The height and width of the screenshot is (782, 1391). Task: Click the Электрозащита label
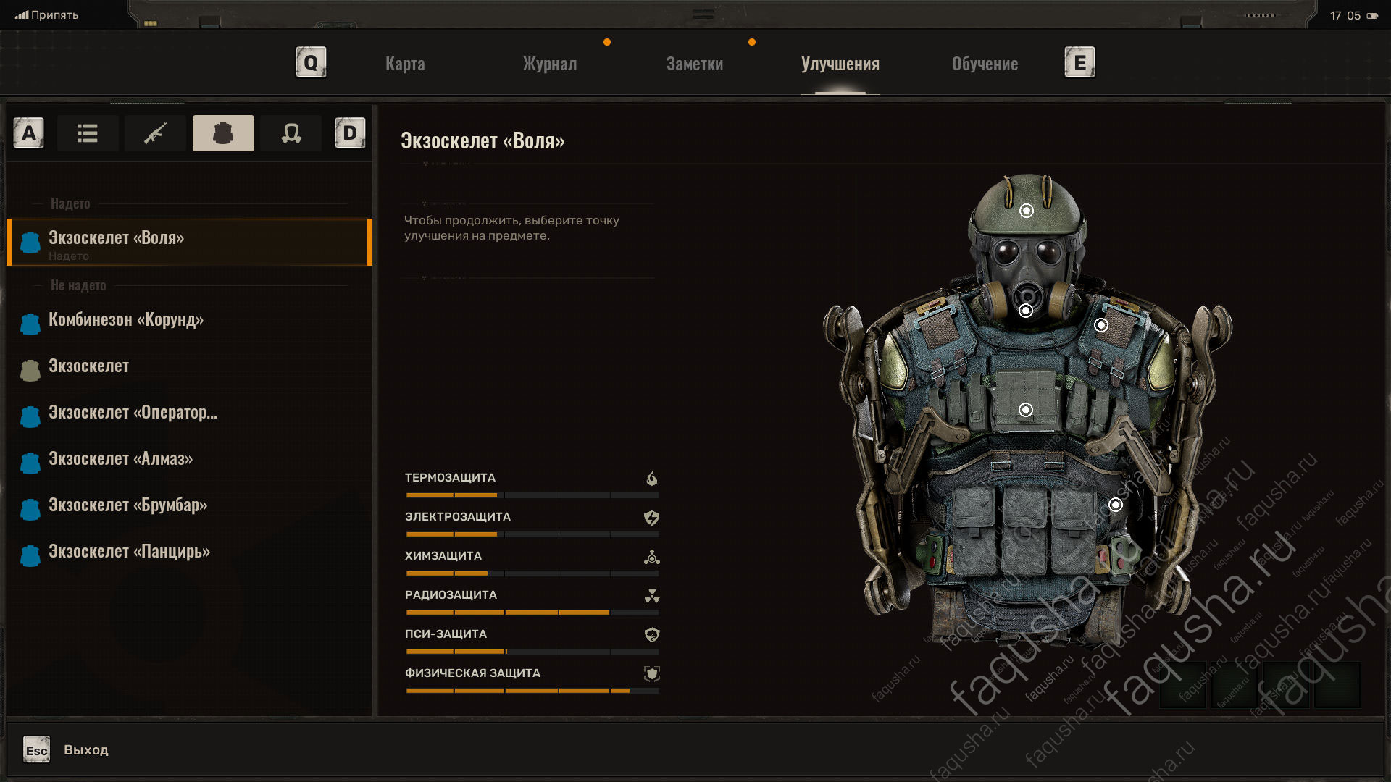pyautogui.click(x=458, y=517)
